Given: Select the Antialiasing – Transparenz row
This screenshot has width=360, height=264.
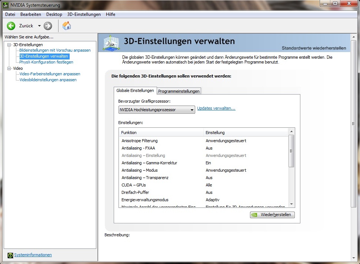Looking at the screenshot, I should (x=203, y=178).
